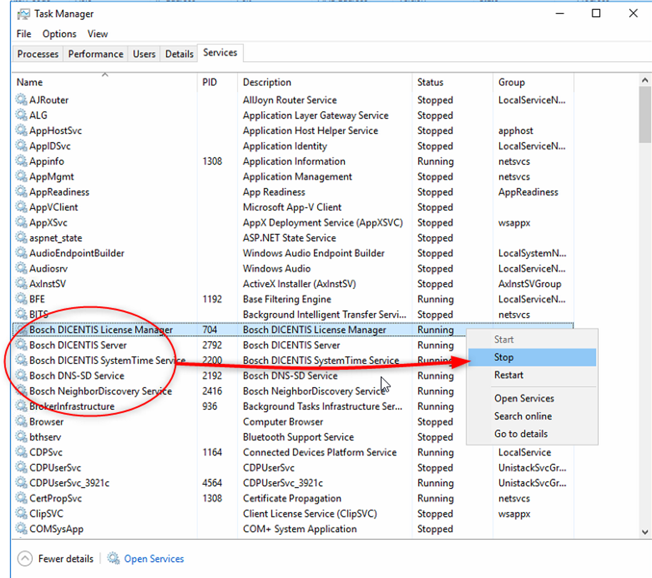
Task: Click the vertical scrollbar down arrow
Action: [645, 532]
